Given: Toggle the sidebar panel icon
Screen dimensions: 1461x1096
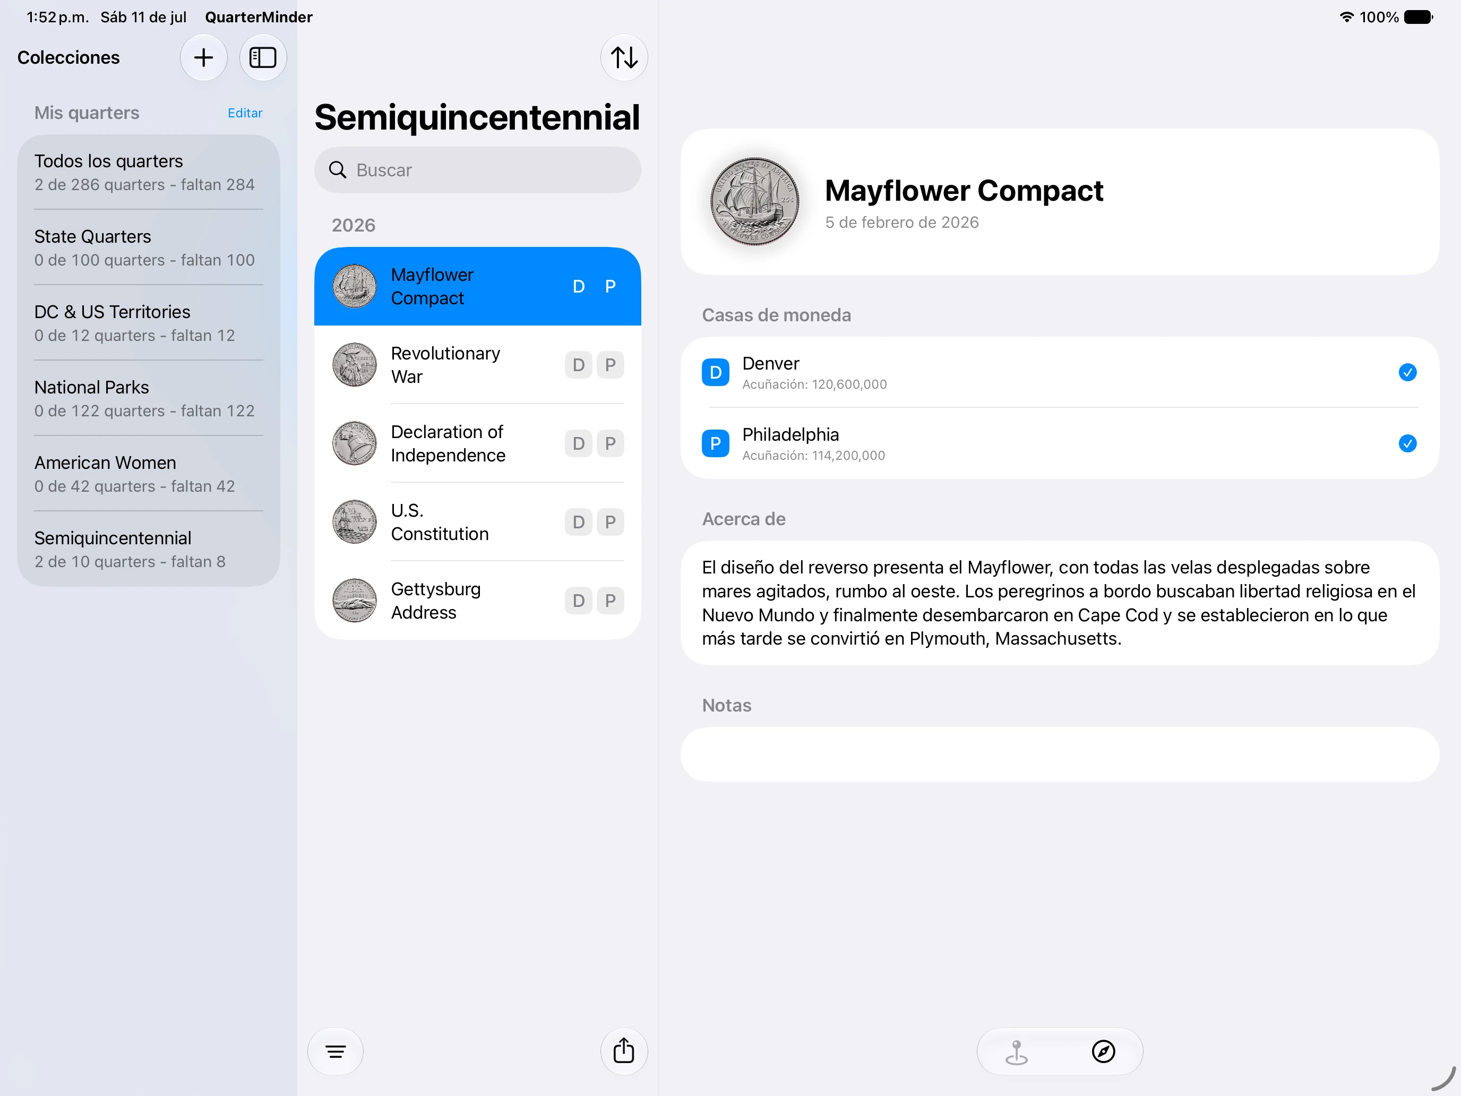Looking at the screenshot, I should pyautogui.click(x=263, y=58).
